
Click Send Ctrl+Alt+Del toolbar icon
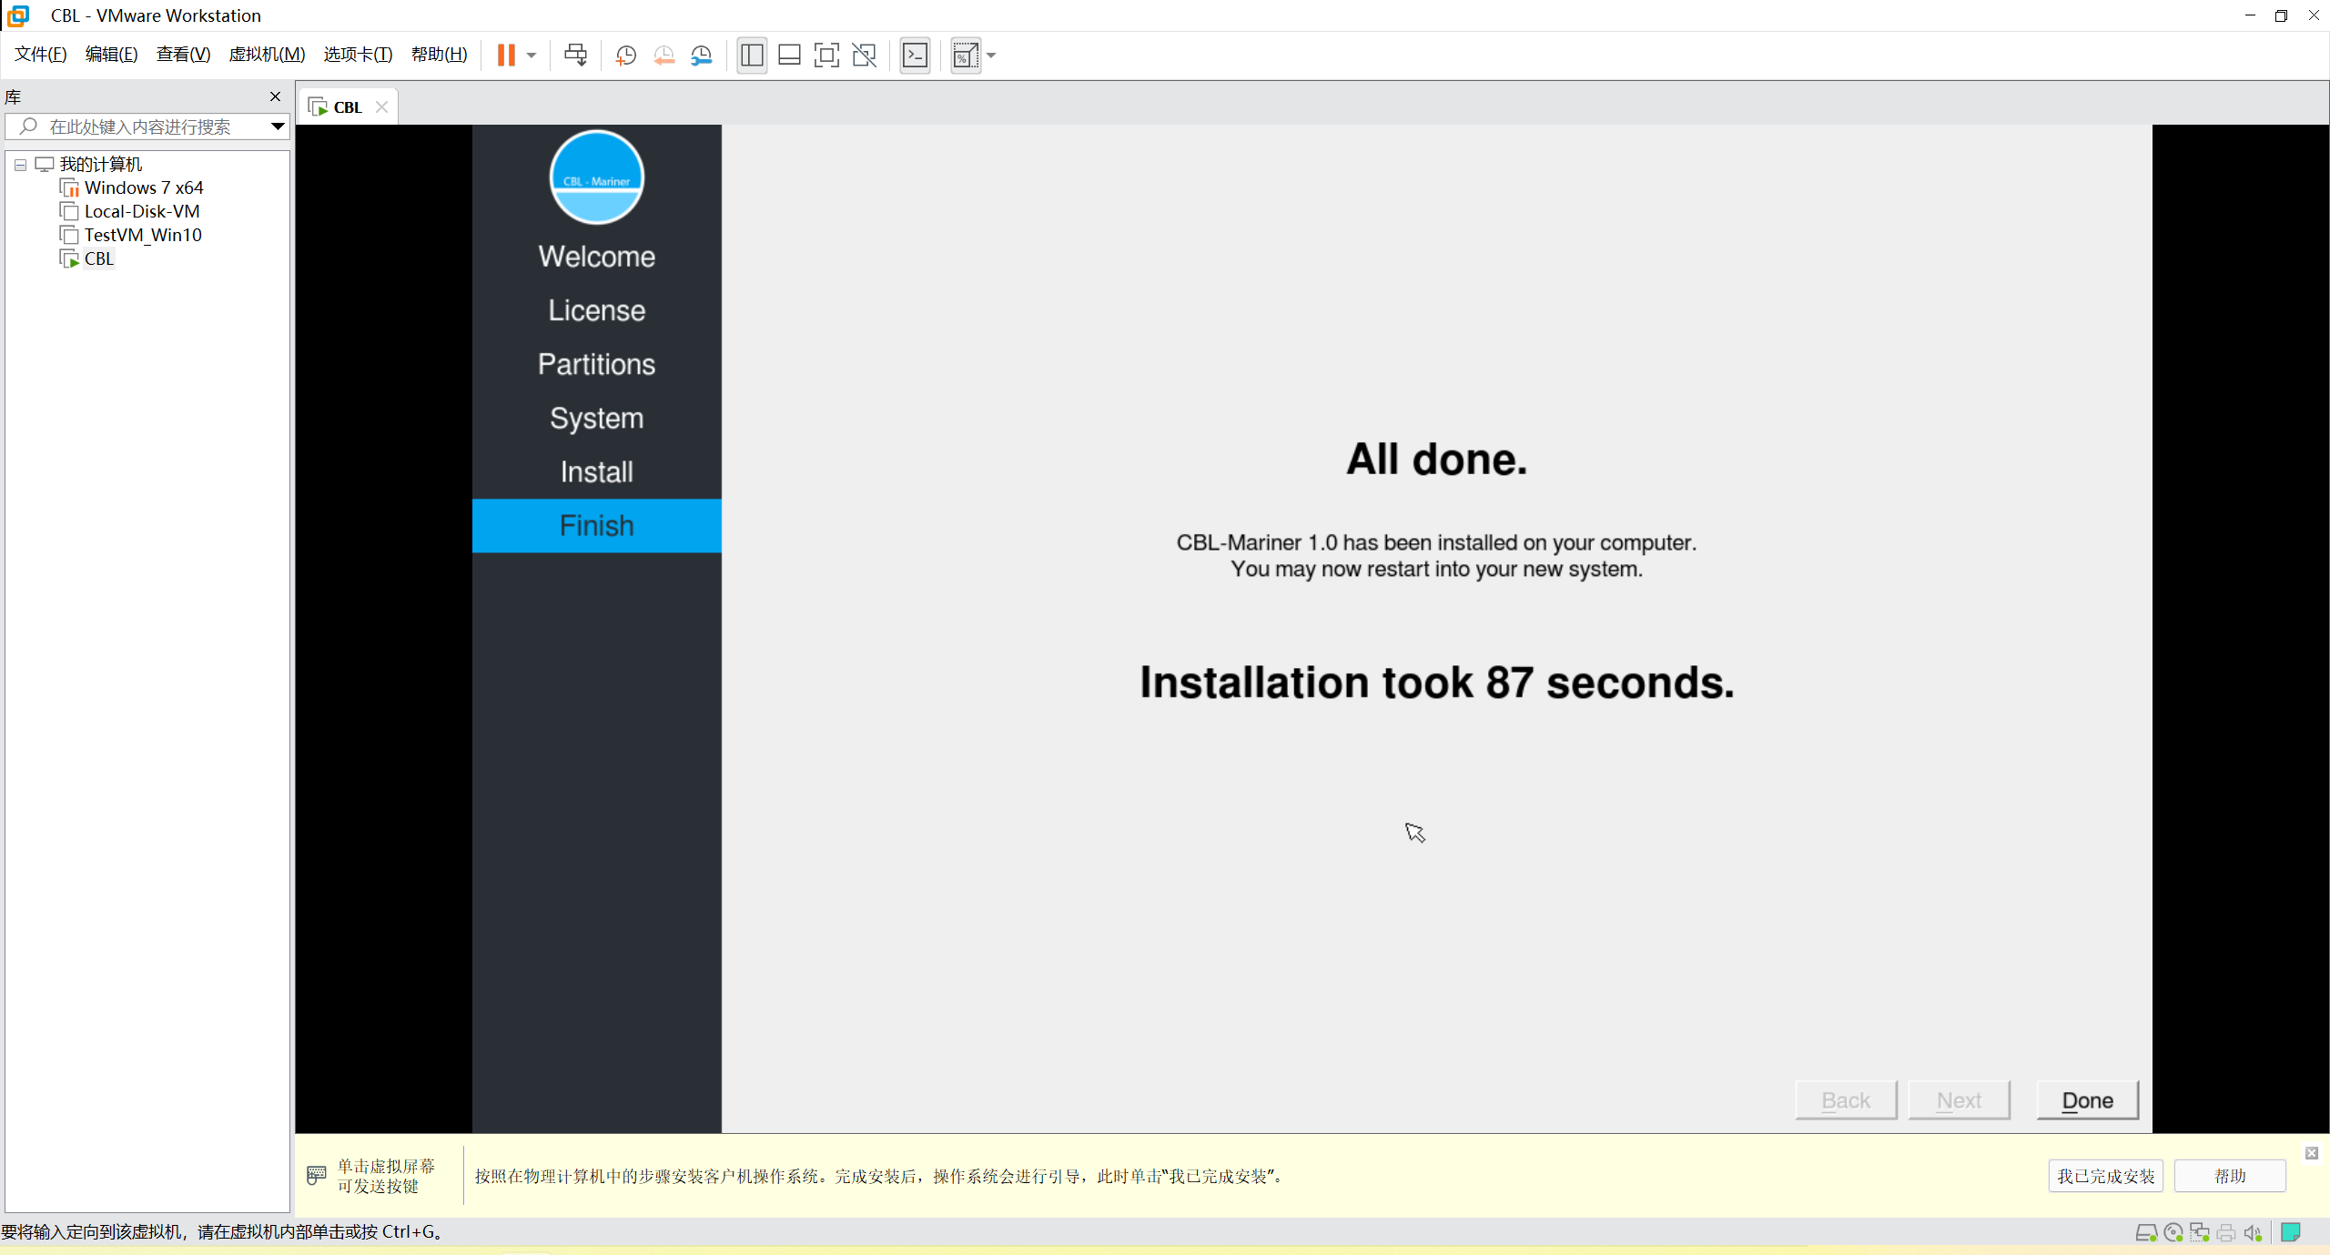pyautogui.click(x=575, y=56)
